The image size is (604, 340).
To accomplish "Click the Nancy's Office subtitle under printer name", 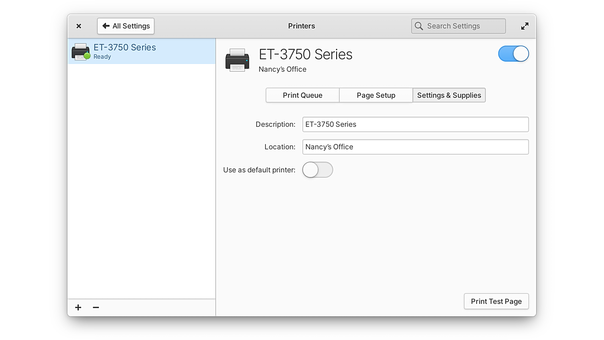I will click(282, 69).
